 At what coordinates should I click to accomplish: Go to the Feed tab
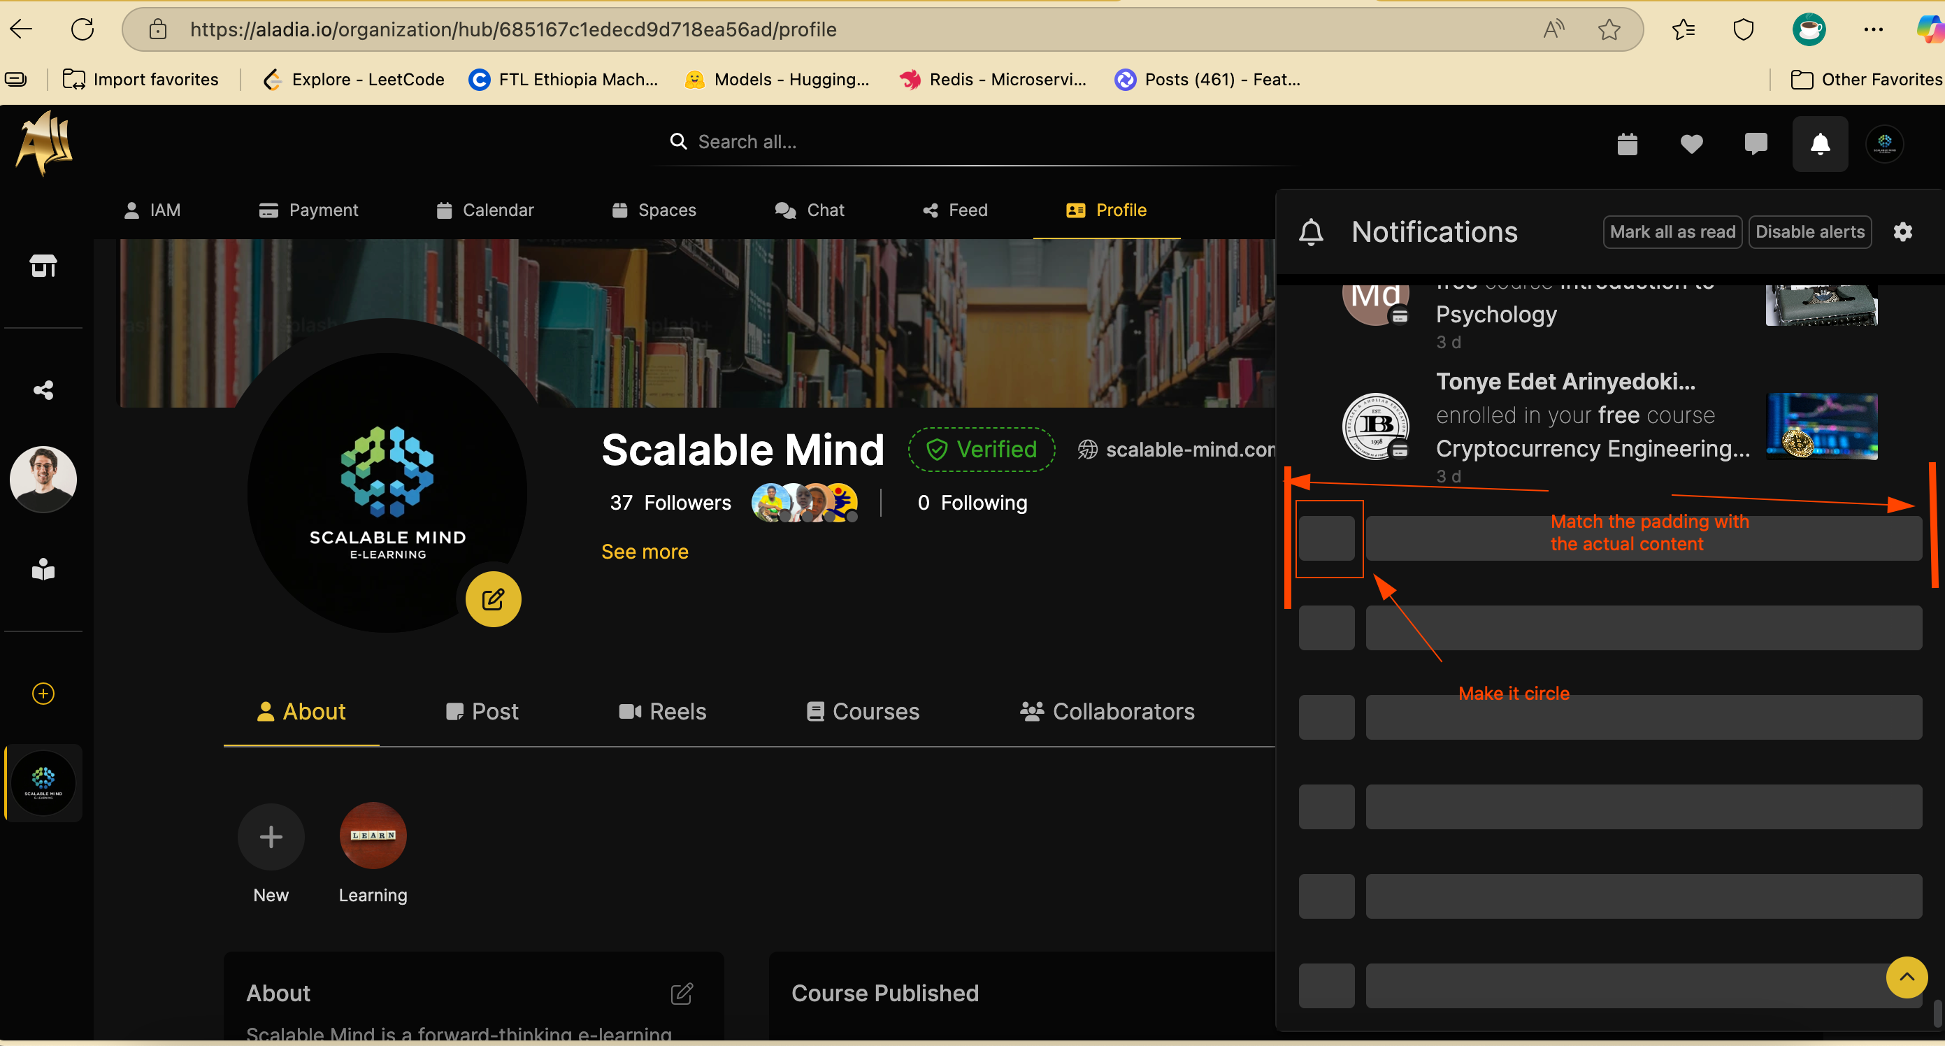point(955,210)
